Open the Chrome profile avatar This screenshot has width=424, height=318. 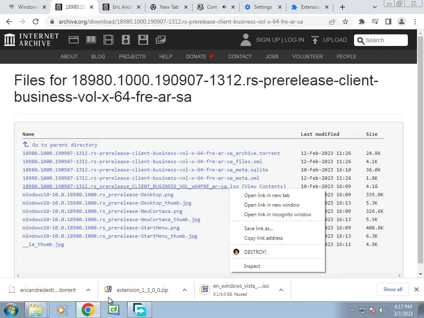402,22
